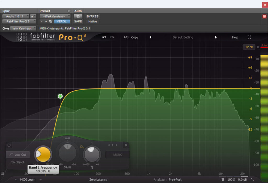The width and height of the screenshot is (268, 183).
Task: Click the resize arrows icon at bottom right
Action: pos(252,180)
